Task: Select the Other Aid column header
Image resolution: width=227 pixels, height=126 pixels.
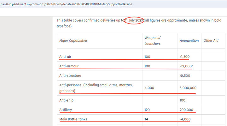Action: 211,40
